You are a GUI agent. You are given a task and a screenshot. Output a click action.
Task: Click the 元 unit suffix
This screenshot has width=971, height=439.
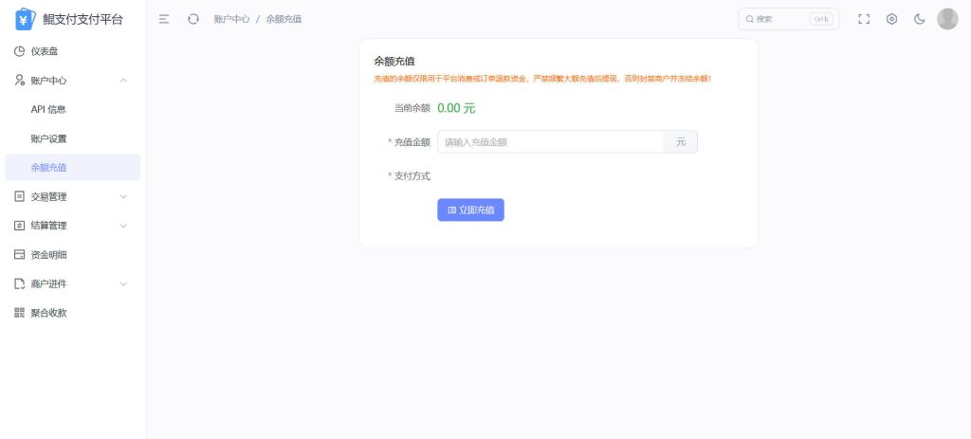coord(681,142)
